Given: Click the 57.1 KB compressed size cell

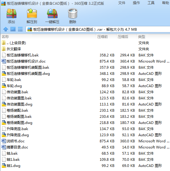Looking at the screenshot, I should 129,153.
